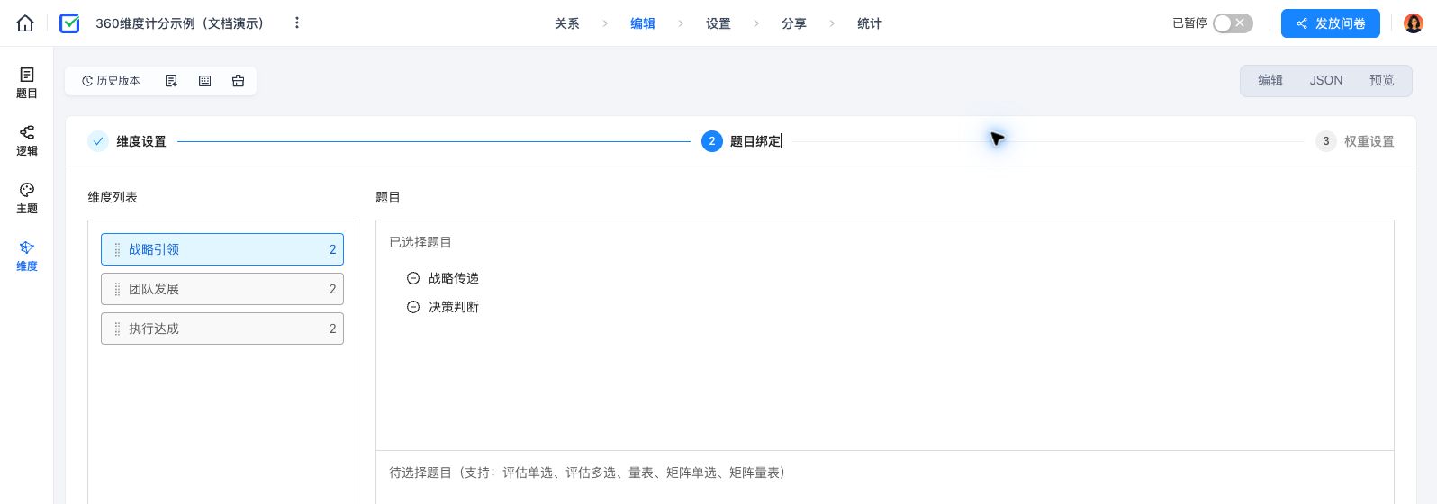Click the keyboard shortcuts icon in toolbar

tap(204, 81)
